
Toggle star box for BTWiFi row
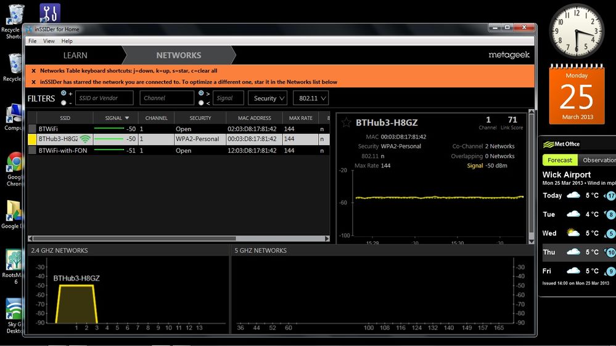coord(32,129)
